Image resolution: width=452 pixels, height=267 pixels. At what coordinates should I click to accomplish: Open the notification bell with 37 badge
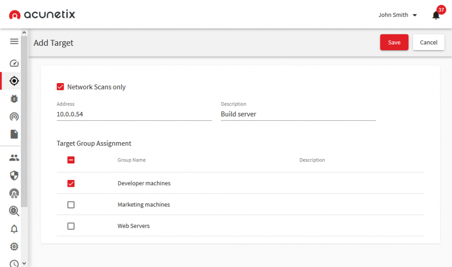coord(436,15)
